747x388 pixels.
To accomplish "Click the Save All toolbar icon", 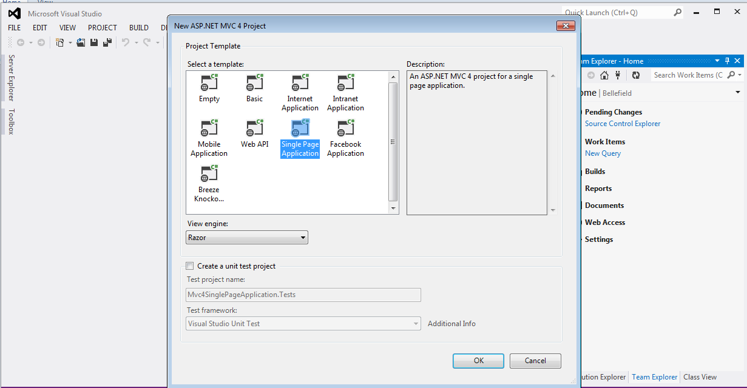I will point(107,42).
